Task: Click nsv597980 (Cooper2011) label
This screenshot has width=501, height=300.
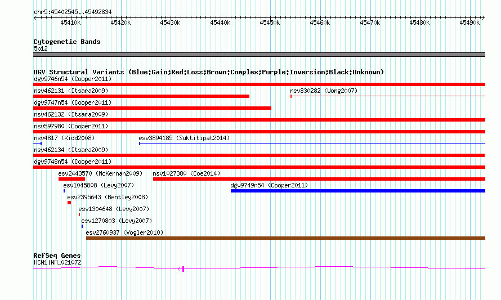Action: 71,126
